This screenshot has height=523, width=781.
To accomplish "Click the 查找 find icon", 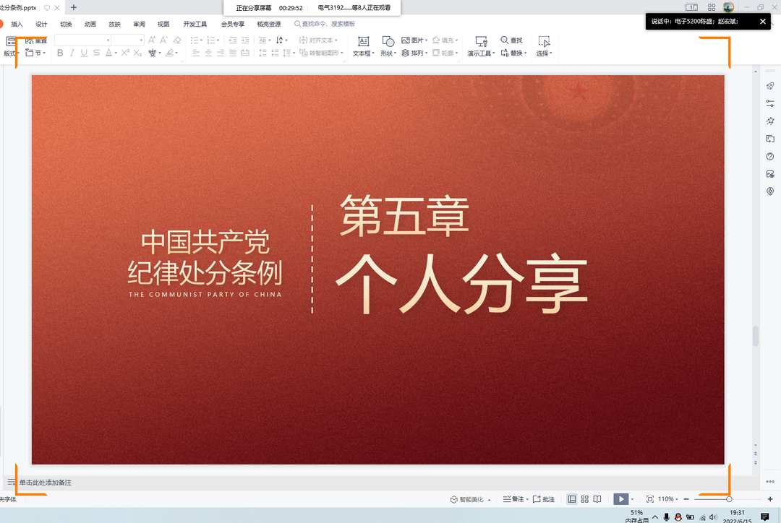I will click(x=511, y=40).
